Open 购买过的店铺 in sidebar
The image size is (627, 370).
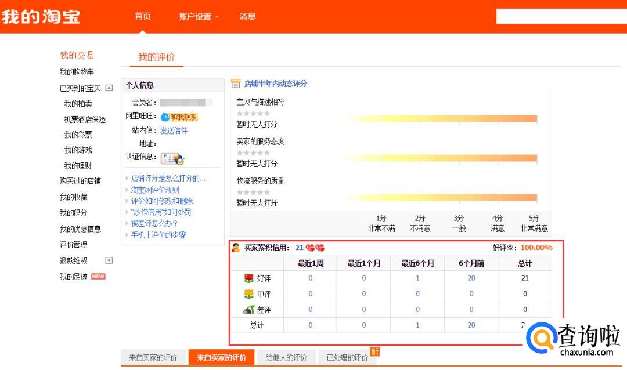coord(80,181)
